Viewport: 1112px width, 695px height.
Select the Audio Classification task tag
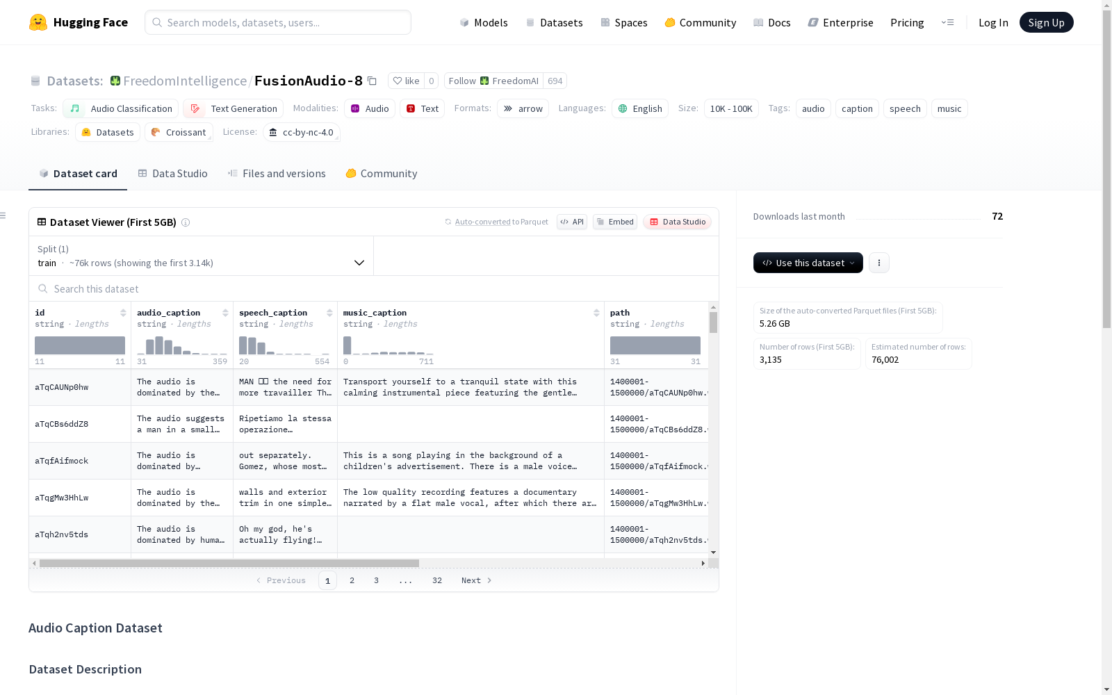tap(120, 108)
